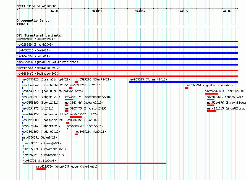Click the nsv5505064 (ByrskaBishop2022) label
246x180 pixels.
(x=209, y=85)
